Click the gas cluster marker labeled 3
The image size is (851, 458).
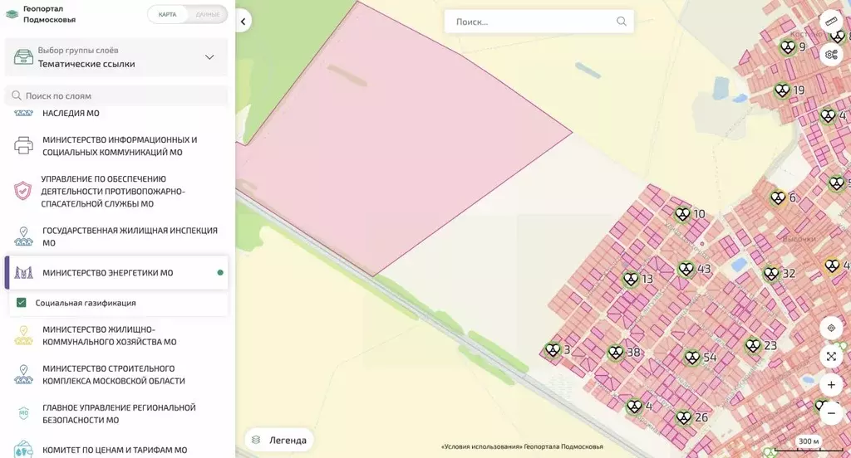click(x=553, y=350)
